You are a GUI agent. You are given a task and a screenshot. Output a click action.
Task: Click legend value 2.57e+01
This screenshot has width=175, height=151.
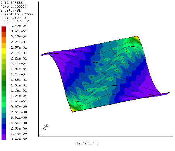point(19,47)
